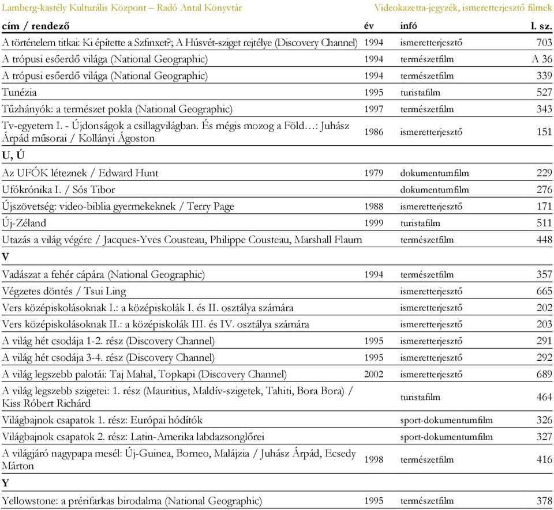The width and height of the screenshot is (554, 510).
Task: Click the year 1999
Action: point(373,223)
